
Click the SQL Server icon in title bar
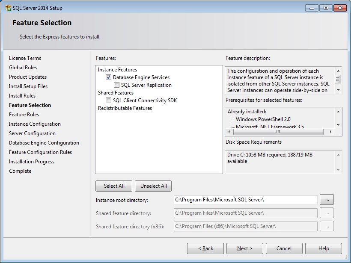click(7, 7)
